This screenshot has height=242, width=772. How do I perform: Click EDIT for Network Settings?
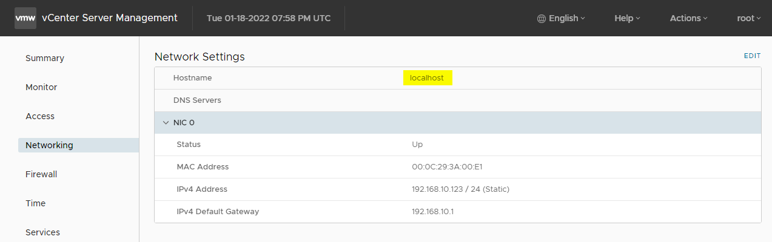(x=752, y=56)
